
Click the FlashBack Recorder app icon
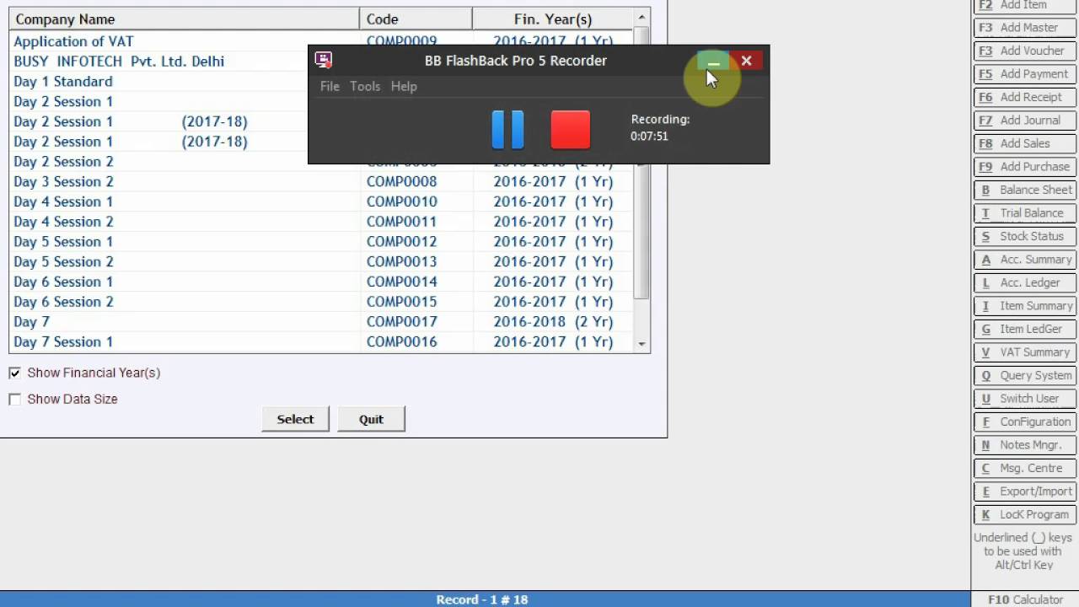point(323,60)
